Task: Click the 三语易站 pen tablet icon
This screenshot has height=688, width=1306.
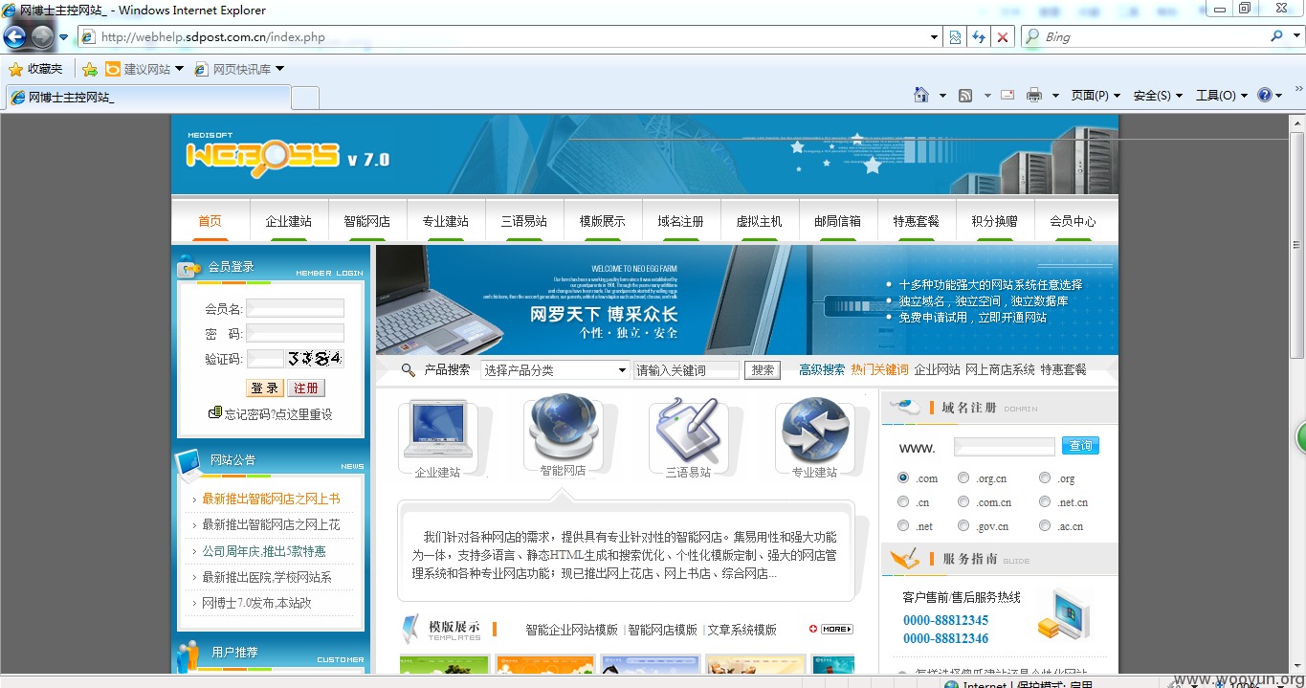Action: [688, 431]
